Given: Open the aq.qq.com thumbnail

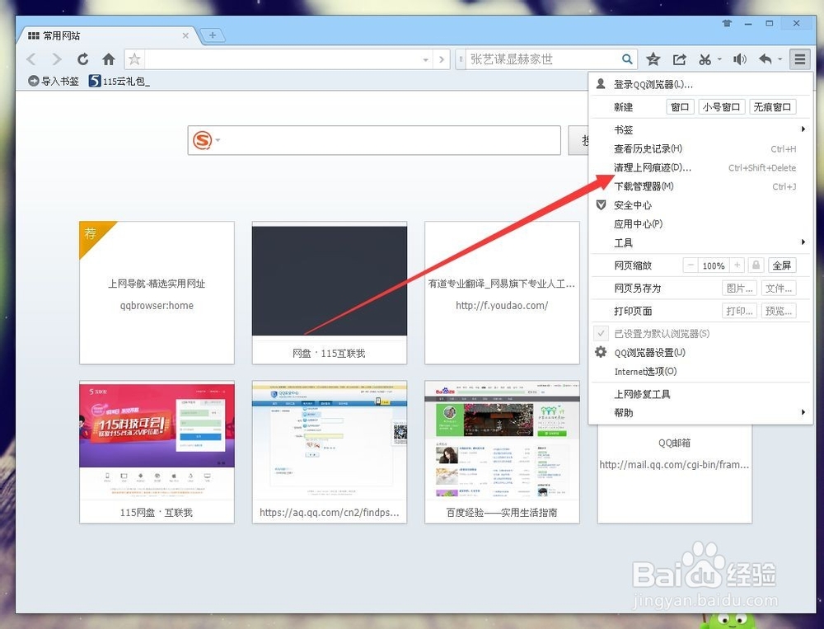Looking at the screenshot, I should point(330,452).
